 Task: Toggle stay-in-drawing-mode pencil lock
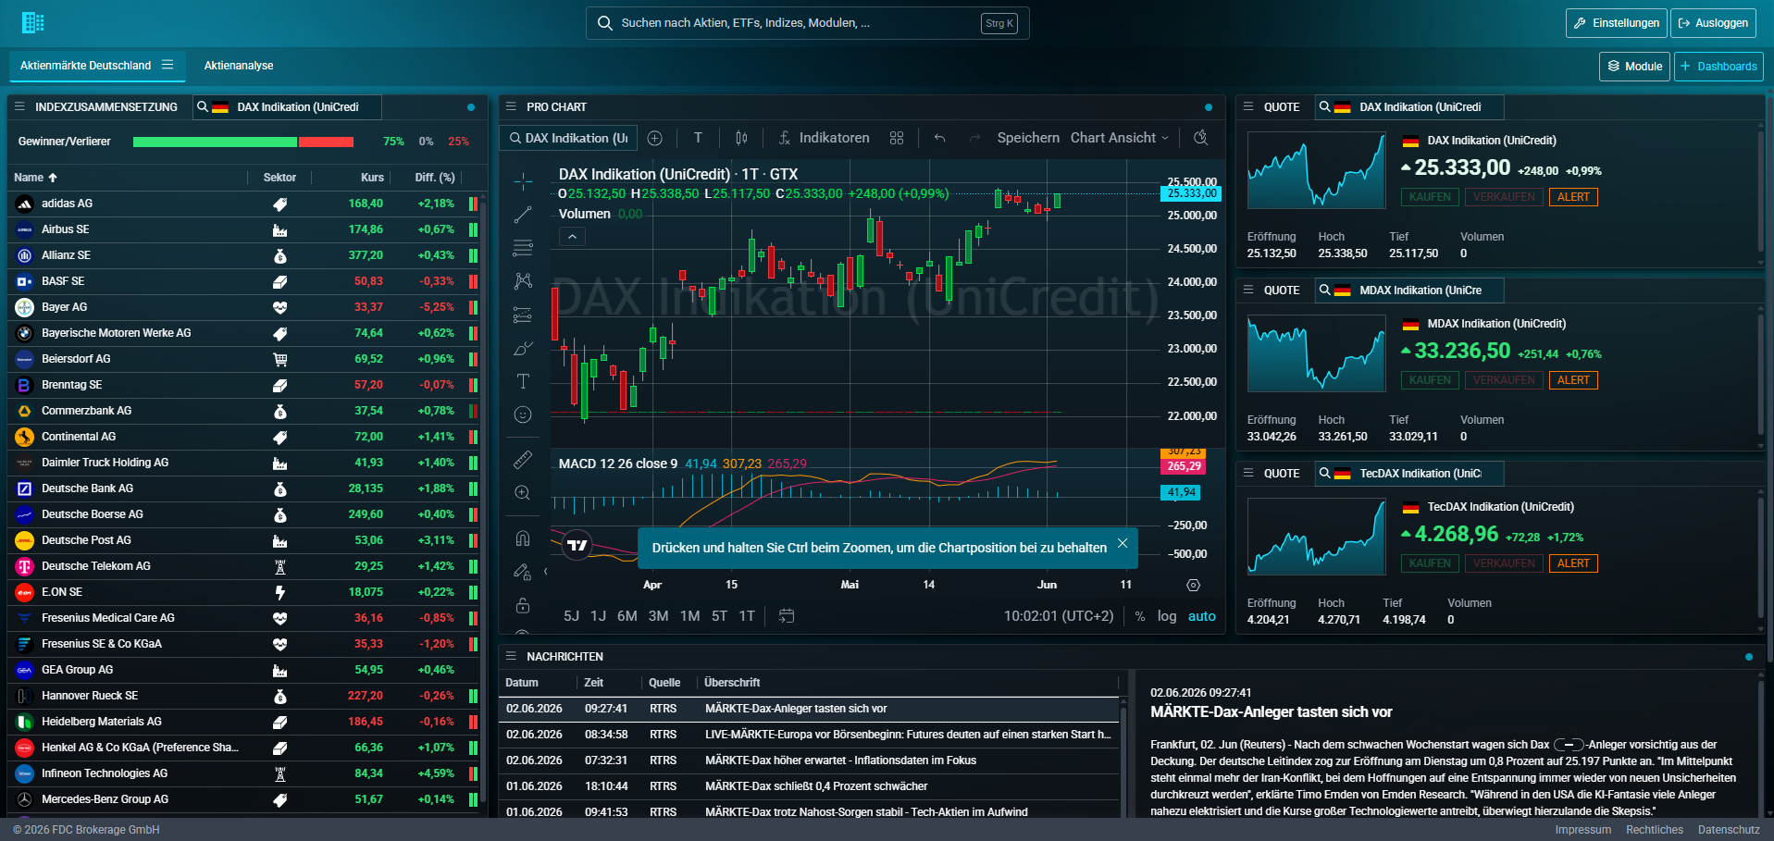pyautogui.click(x=523, y=572)
